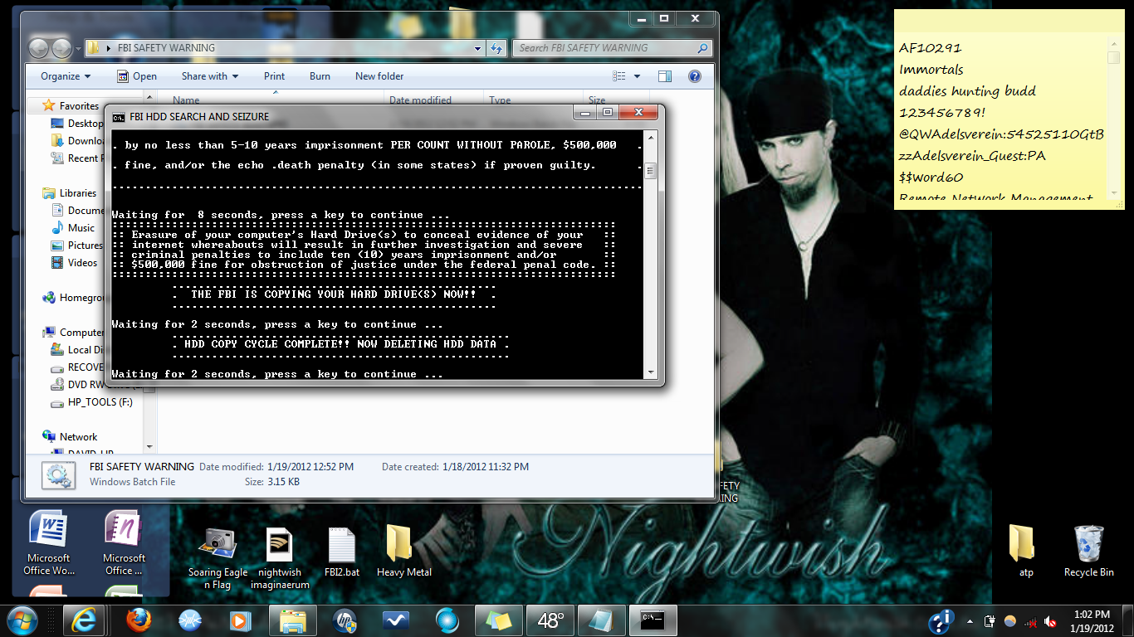Click the Windows Start orb
1134x637 pixels.
point(22,620)
